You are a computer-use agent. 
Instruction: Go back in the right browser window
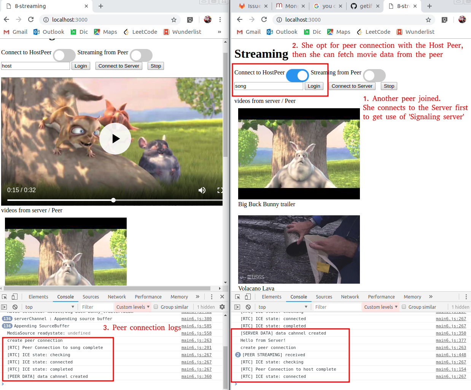click(240, 19)
